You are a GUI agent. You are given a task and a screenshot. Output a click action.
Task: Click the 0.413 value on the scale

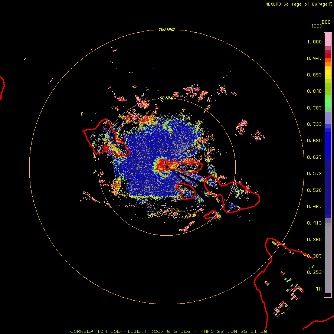coord(314,223)
